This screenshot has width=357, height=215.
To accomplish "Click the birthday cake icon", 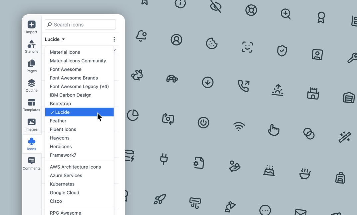I will (x=269, y=170).
